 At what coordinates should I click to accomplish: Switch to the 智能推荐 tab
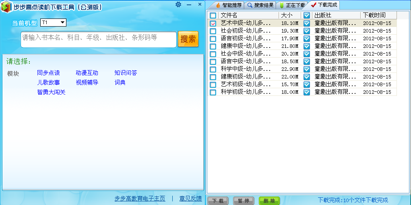229,5
